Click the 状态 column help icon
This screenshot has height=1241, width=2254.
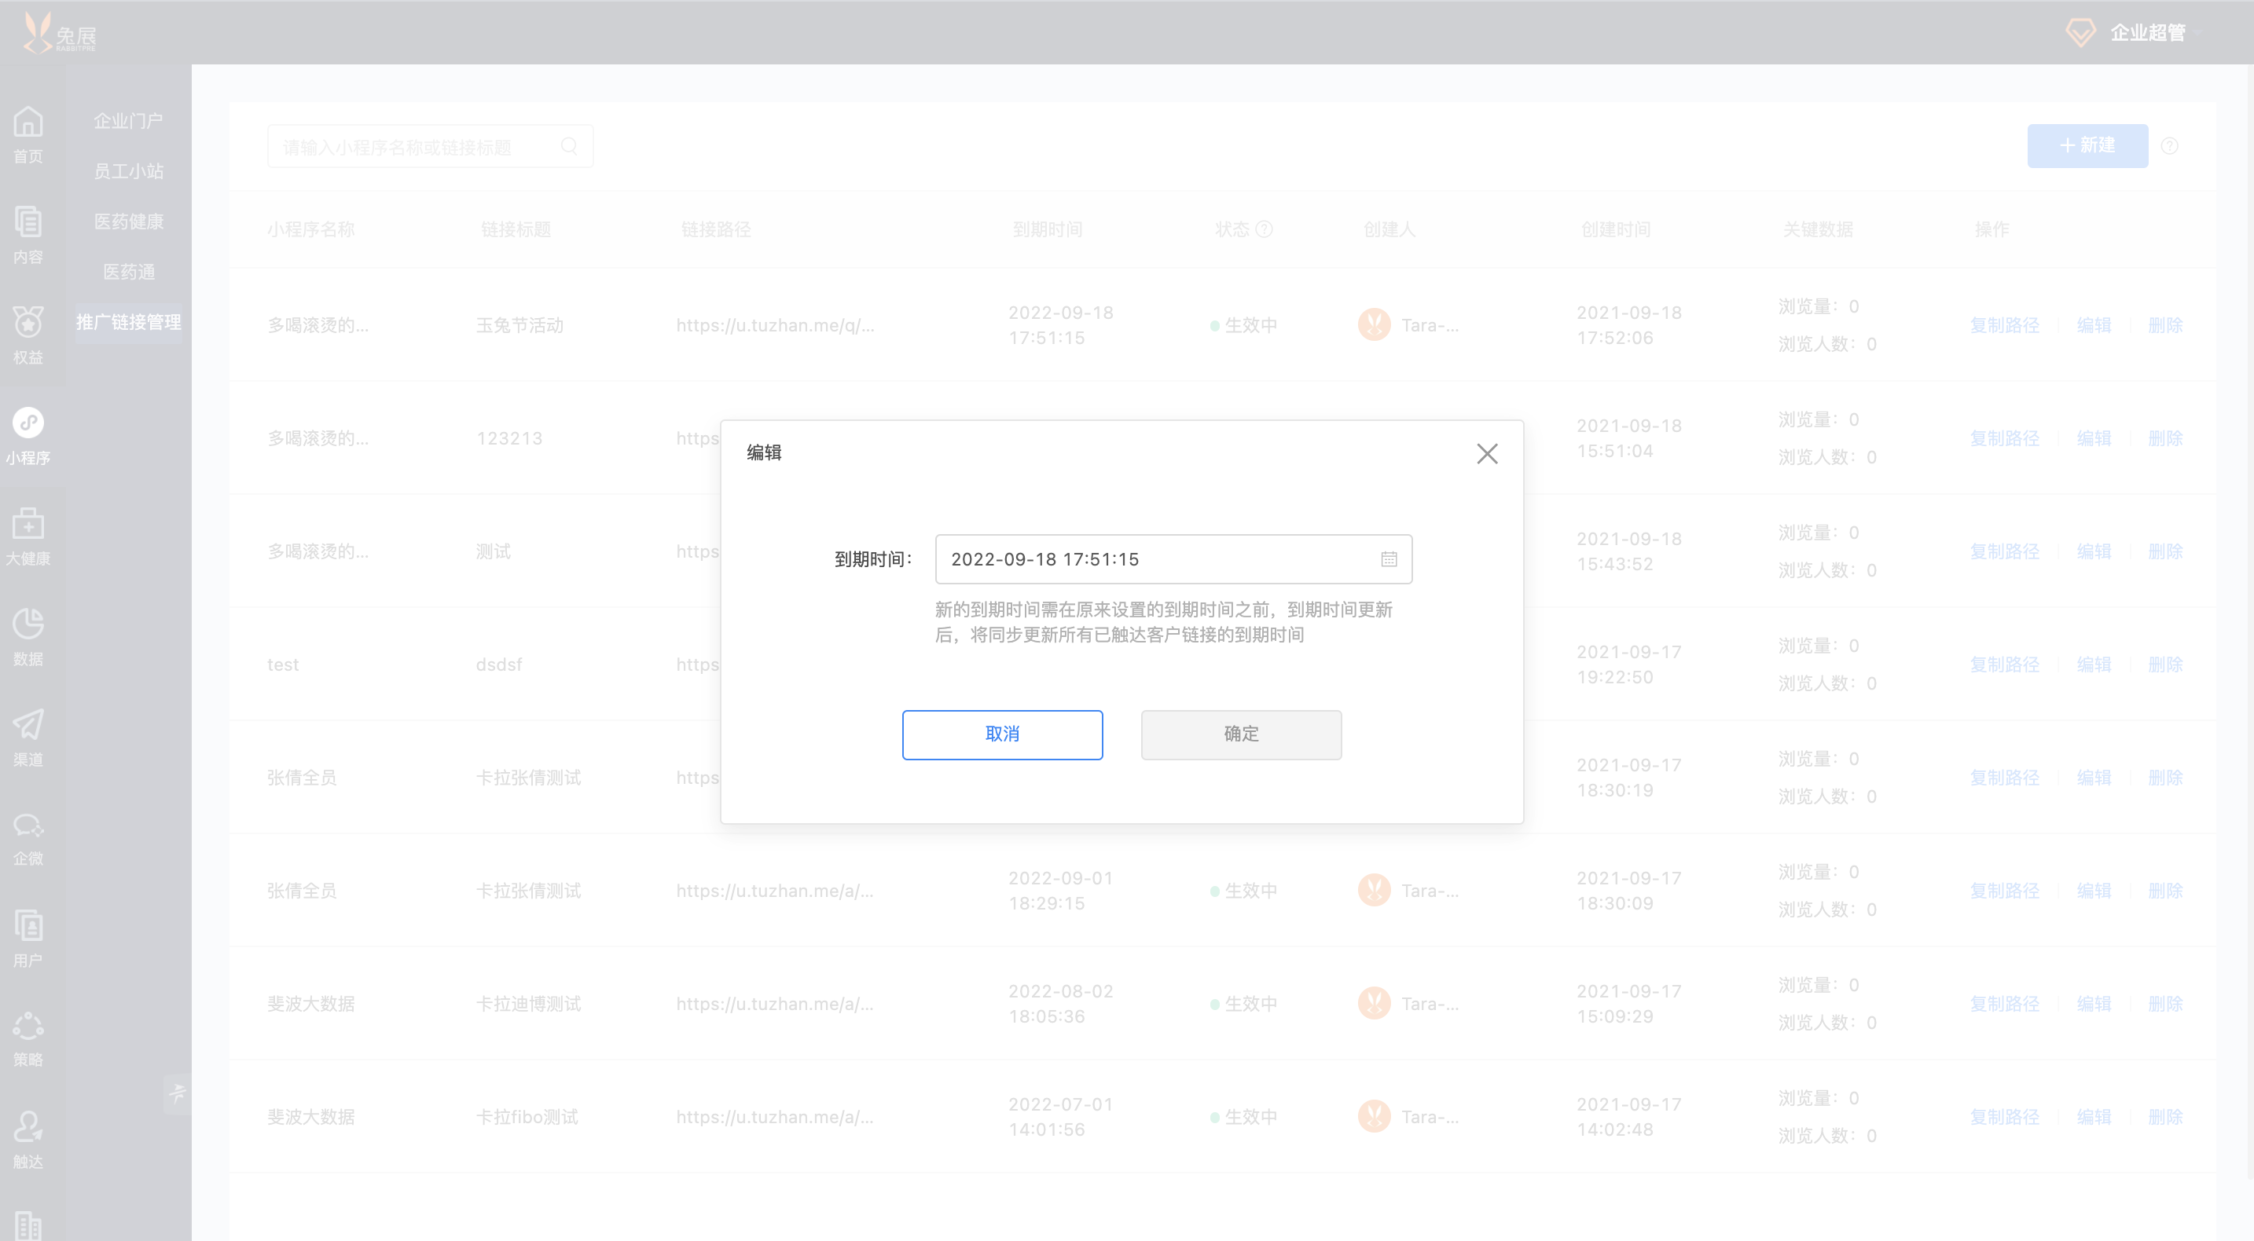1264,229
